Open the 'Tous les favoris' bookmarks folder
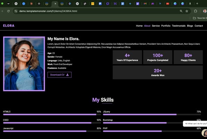The image size is (207, 139). [200, 18]
